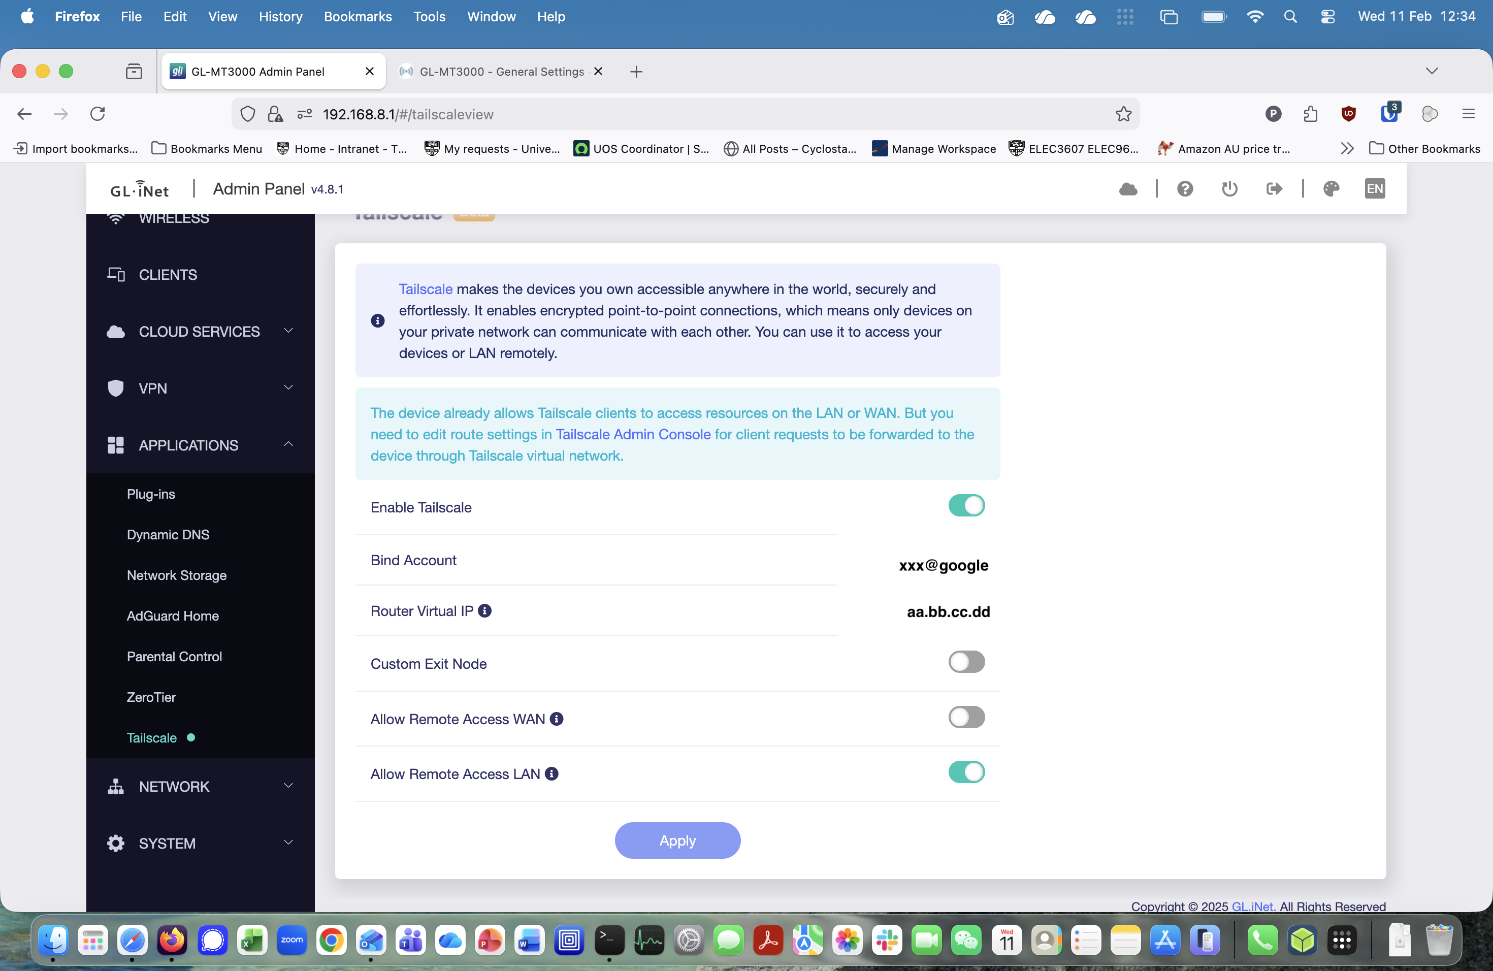
Task: Click the address bar URL field
Action: pyautogui.click(x=690, y=114)
